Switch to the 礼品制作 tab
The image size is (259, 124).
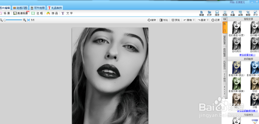tap(55, 8)
